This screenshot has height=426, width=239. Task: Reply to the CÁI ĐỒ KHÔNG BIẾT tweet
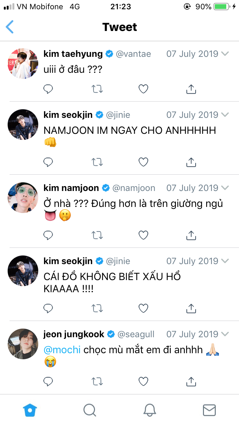tap(48, 308)
